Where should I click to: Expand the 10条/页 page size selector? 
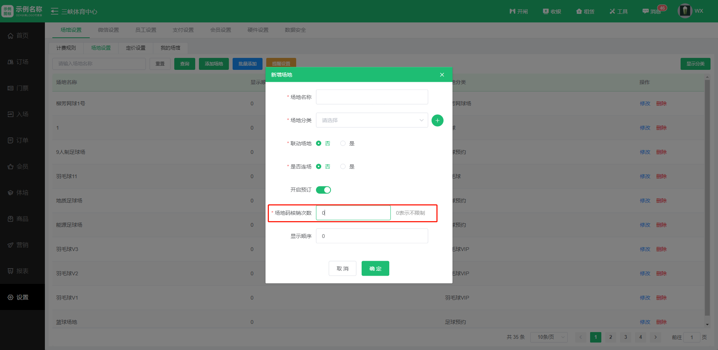point(549,337)
